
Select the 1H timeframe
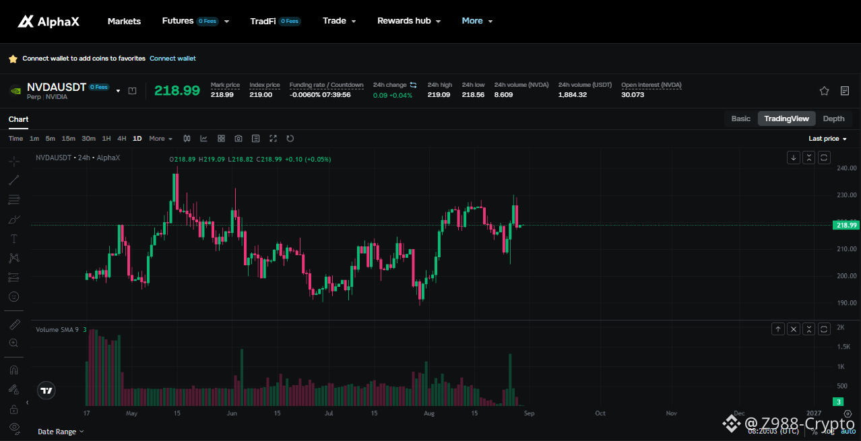[x=106, y=139]
